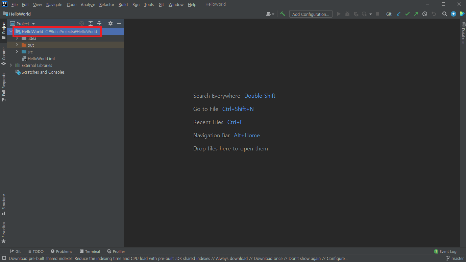This screenshot has width=466, height=262.
Task: Open the Refactor menu
Action: coord(107,4)
